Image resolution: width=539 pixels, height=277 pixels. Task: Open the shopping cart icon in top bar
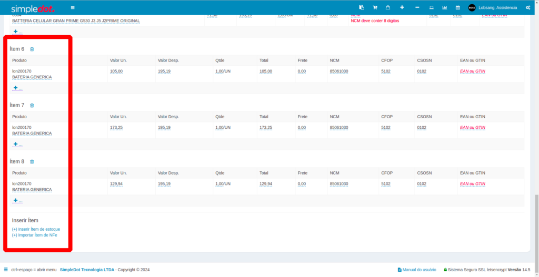375,7
